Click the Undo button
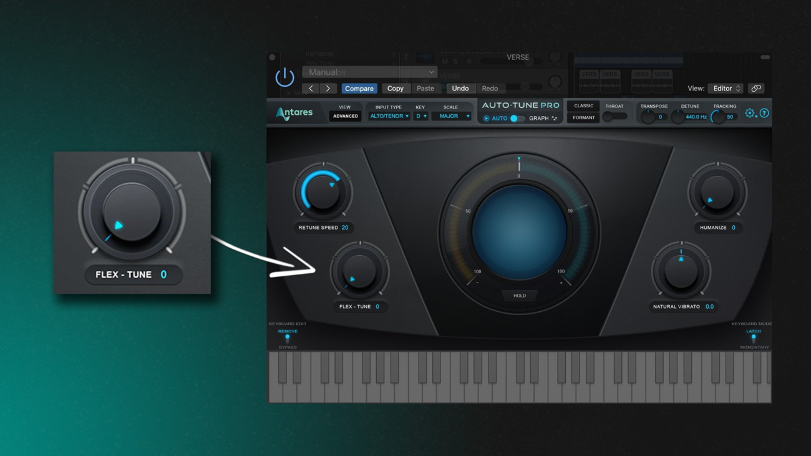Screen dimensions: 811x456 pos(460,89)
